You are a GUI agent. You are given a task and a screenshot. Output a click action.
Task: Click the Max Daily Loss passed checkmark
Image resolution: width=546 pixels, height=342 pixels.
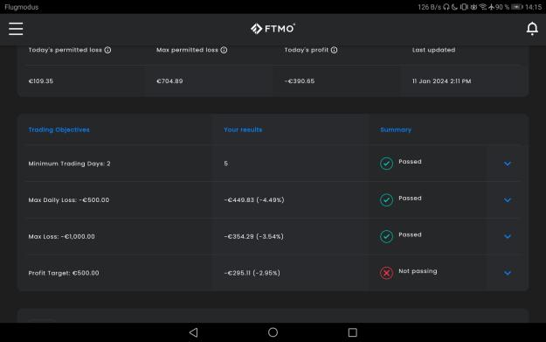point(386,199)
